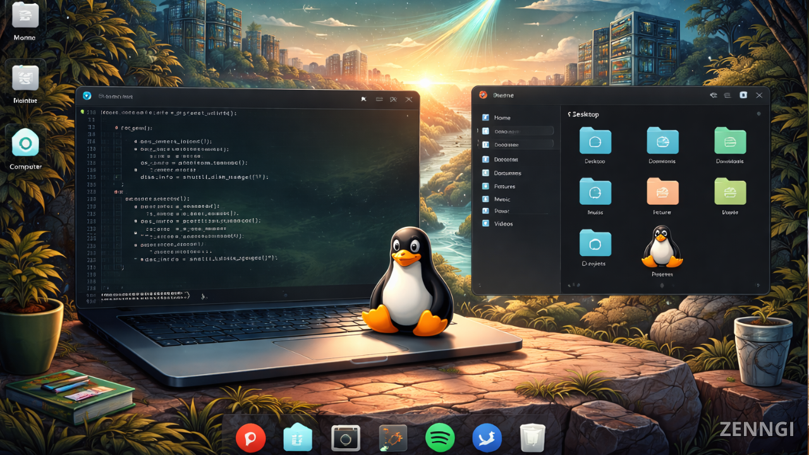Click the pin icon in code editor titlebar
809x455 pixels.
click(363, 99)
